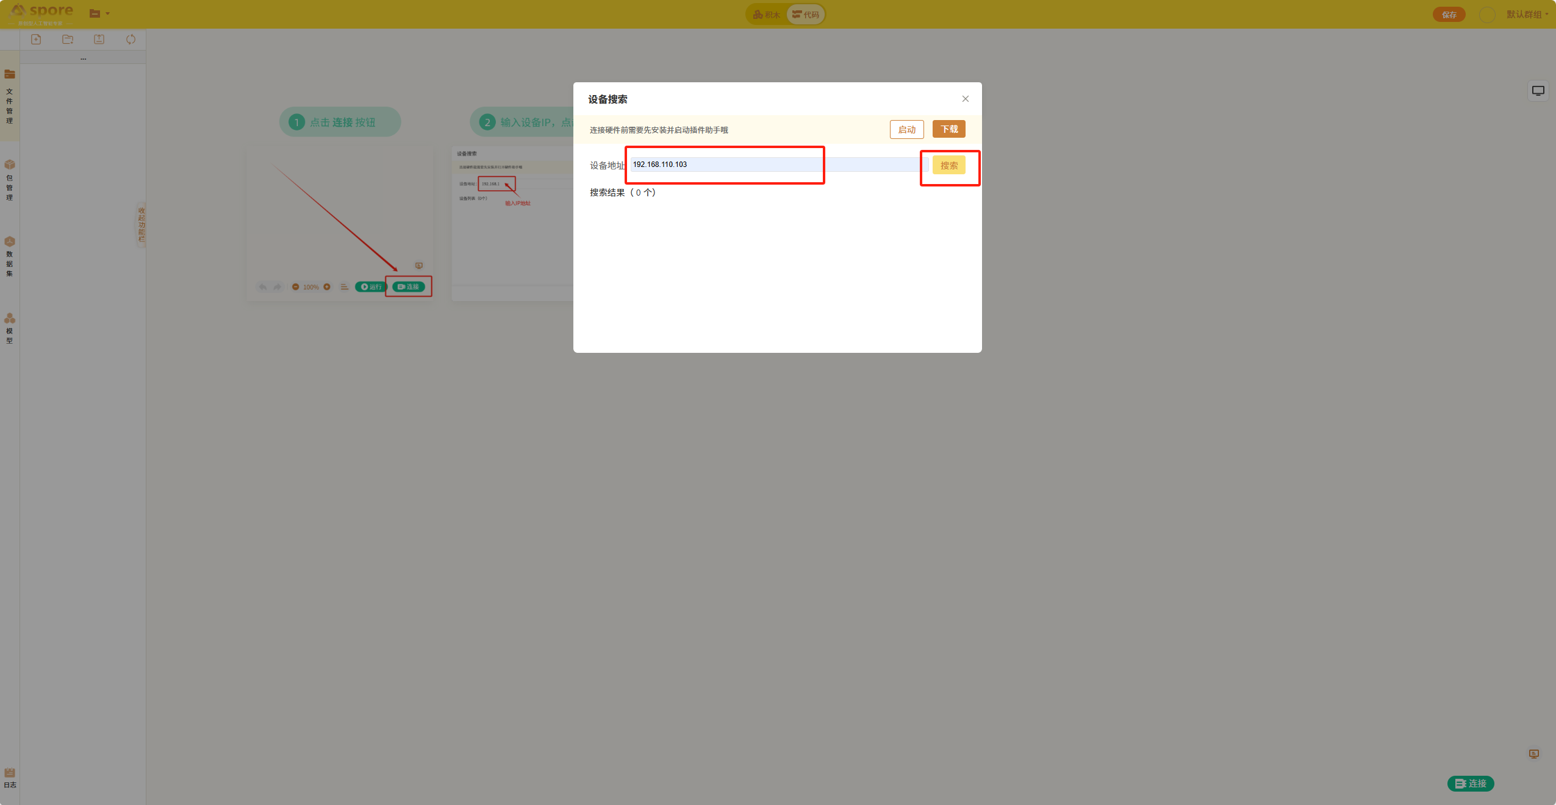Click the upload file icon
This screenshot has height=805, width=1556.
(99, 40)
